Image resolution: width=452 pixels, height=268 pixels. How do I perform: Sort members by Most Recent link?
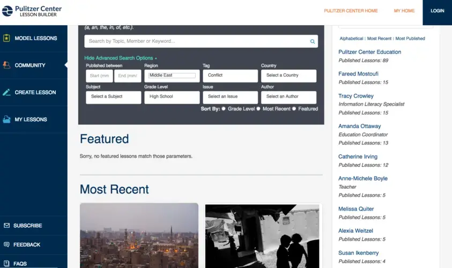pos(379,39)
